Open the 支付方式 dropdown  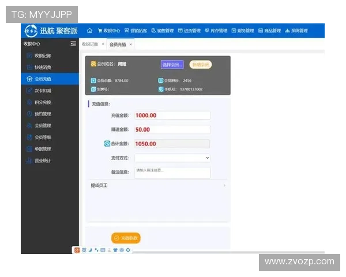[x=172, y=158]
